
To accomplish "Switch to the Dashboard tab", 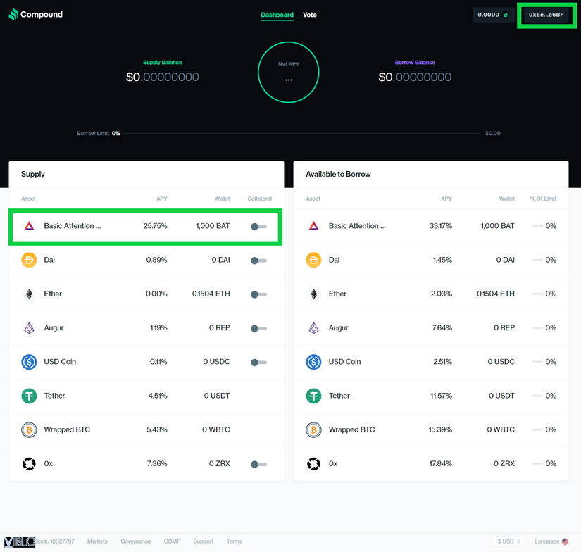I will tap(277, 15).
